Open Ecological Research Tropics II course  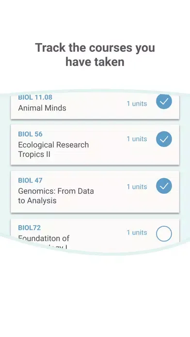[x=53, y=149]
